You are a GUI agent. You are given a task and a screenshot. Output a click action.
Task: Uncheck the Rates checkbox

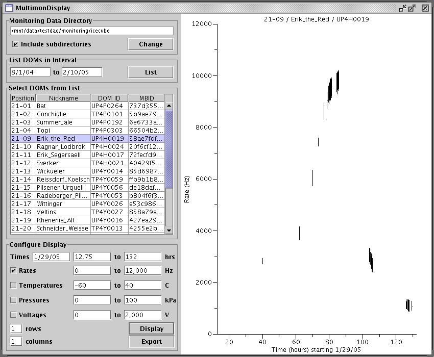coord(14,271)
